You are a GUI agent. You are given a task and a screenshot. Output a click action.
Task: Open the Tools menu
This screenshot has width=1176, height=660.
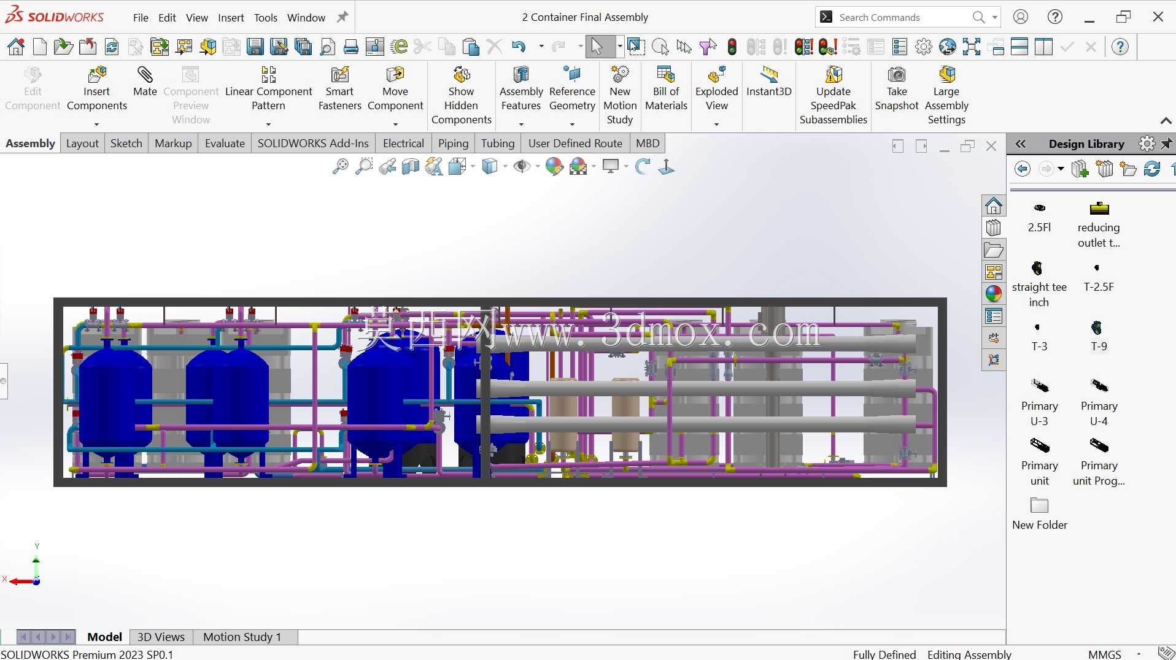265,18
